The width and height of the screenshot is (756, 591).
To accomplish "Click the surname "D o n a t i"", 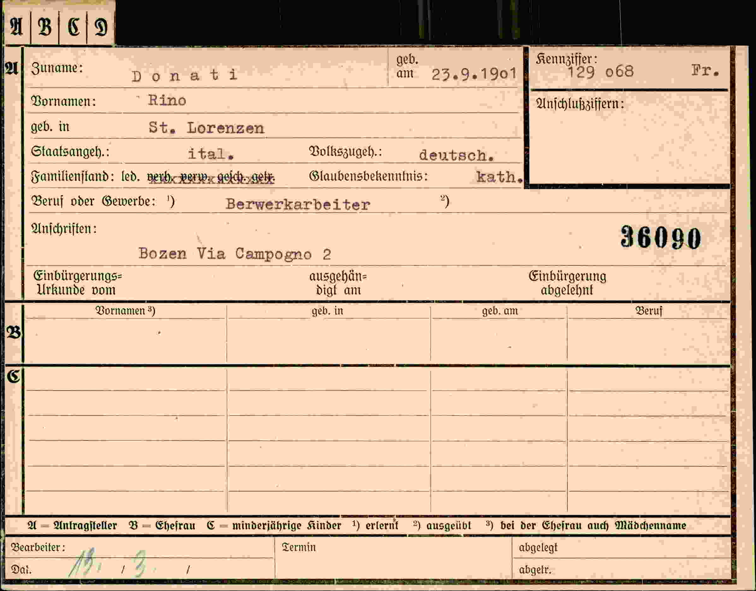I will click(x=185, y=75).
